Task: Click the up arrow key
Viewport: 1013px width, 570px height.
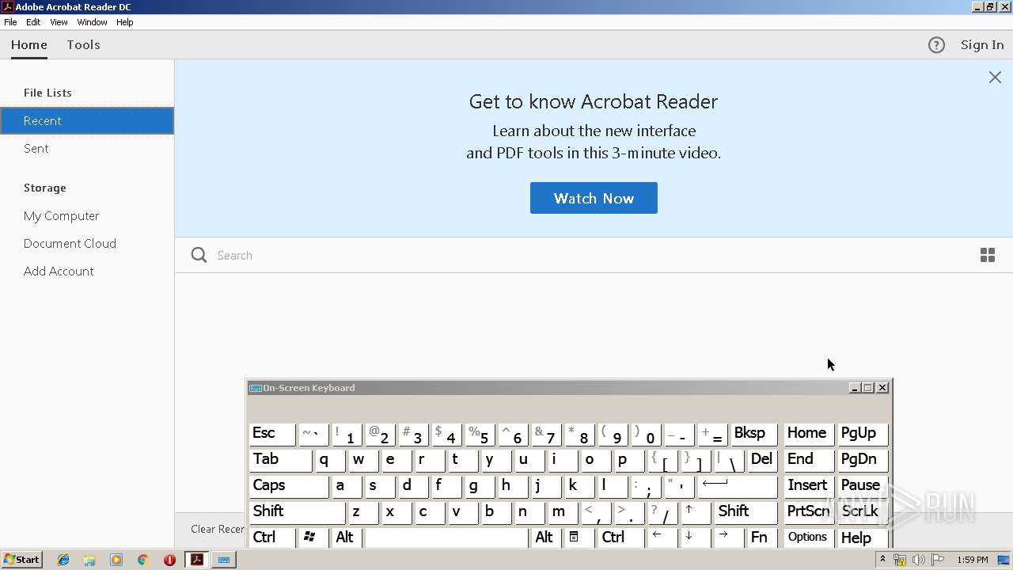Action: [695, 511]
